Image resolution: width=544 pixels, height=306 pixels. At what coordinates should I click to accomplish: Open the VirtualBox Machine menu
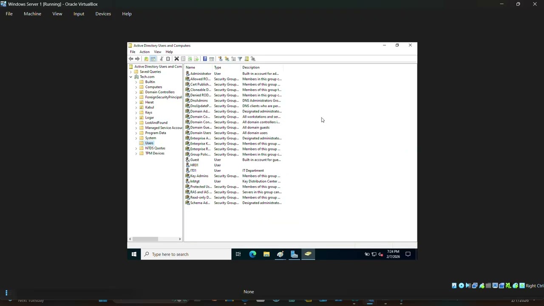pos(32,14)
